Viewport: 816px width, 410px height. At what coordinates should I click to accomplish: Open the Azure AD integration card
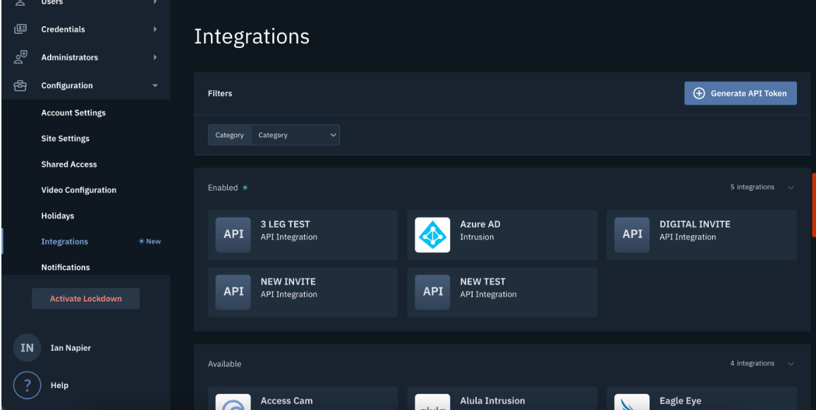[x=502, y=235]
